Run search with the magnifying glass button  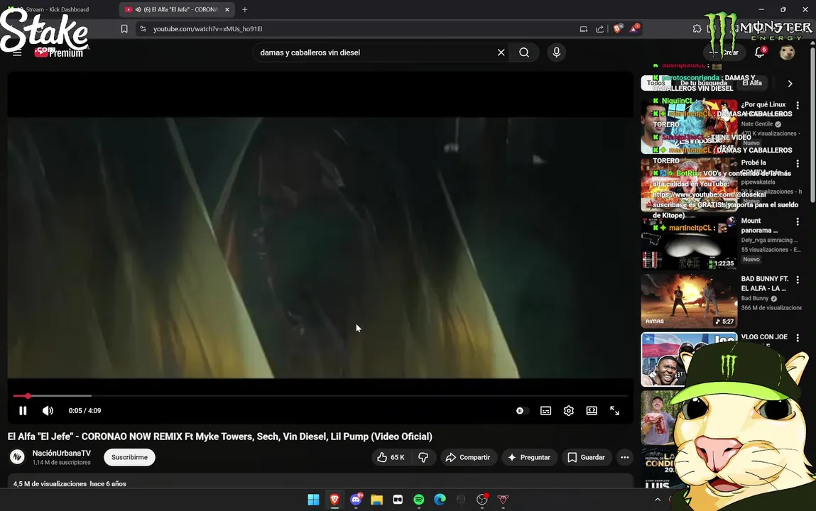[x=524, y=53]
